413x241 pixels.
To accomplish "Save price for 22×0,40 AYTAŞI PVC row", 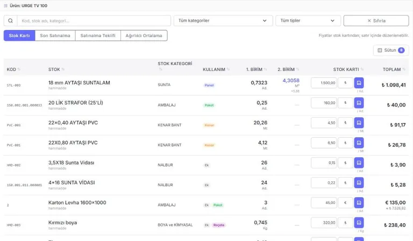I will pyautogui.click(x=359, y=123).
